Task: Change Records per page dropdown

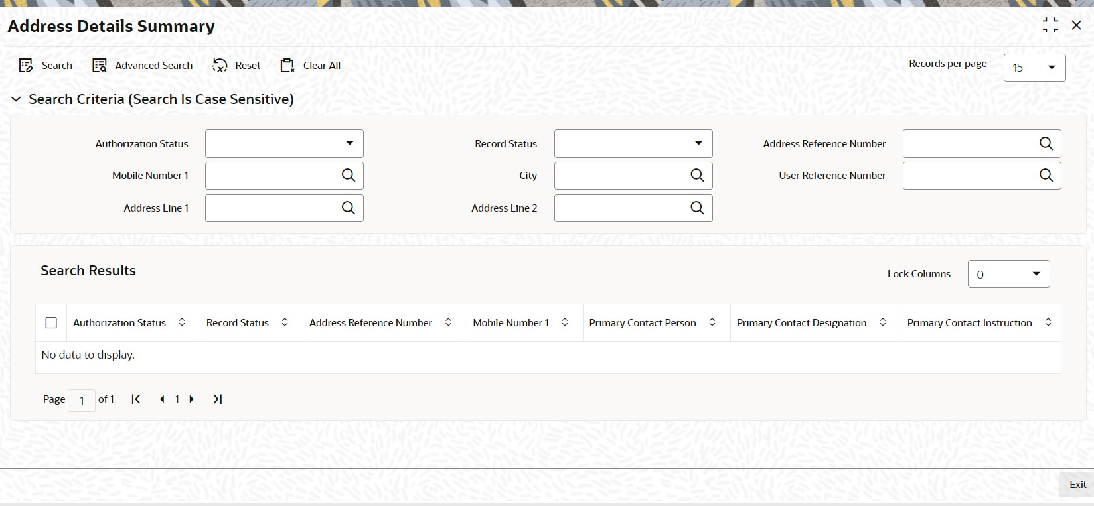Action: click(x=1034, y=68)
